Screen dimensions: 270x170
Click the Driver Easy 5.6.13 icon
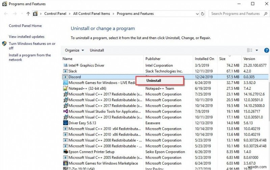point(65,123)
